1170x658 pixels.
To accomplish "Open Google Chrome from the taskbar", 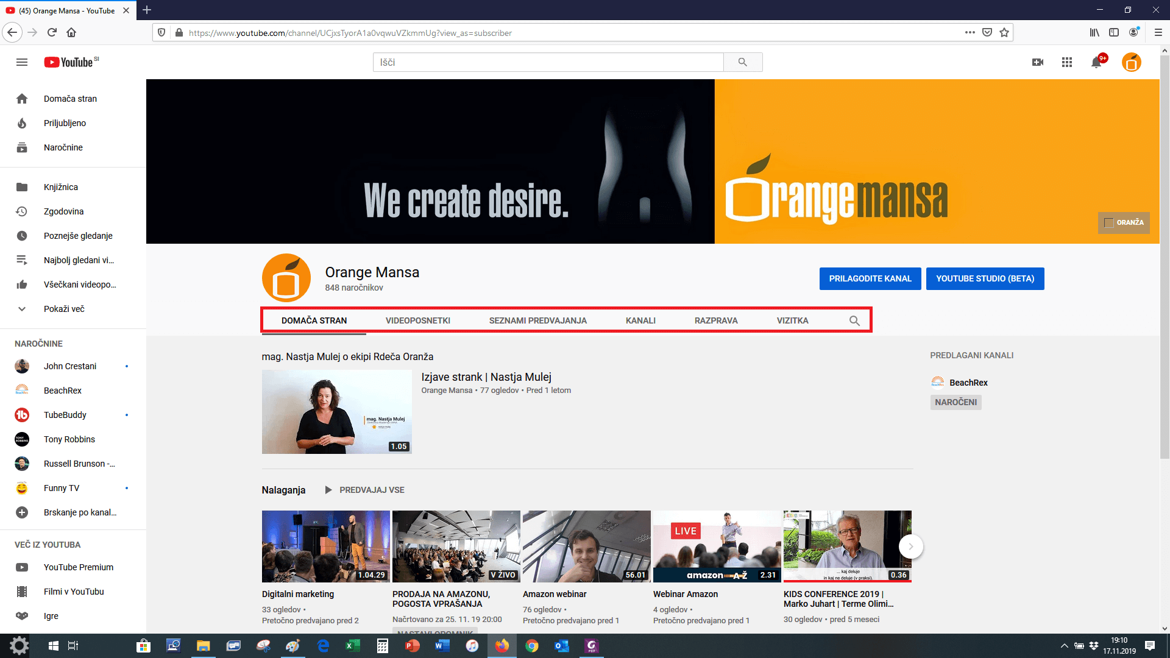I will coord(532,646).
